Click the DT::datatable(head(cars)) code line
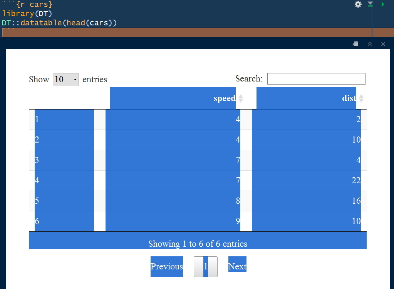 (x=59, y=23)
